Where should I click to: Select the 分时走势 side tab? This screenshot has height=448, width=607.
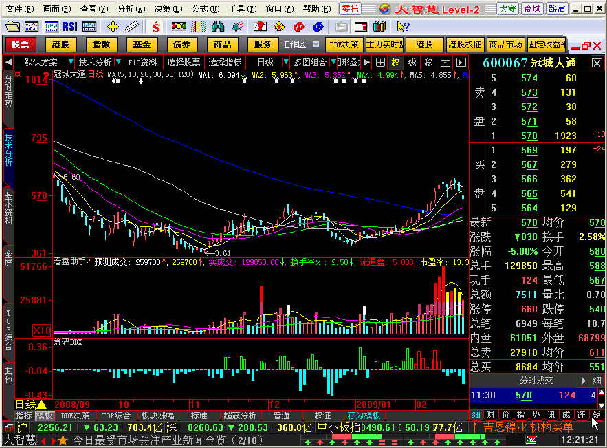[x=8, y=92]
